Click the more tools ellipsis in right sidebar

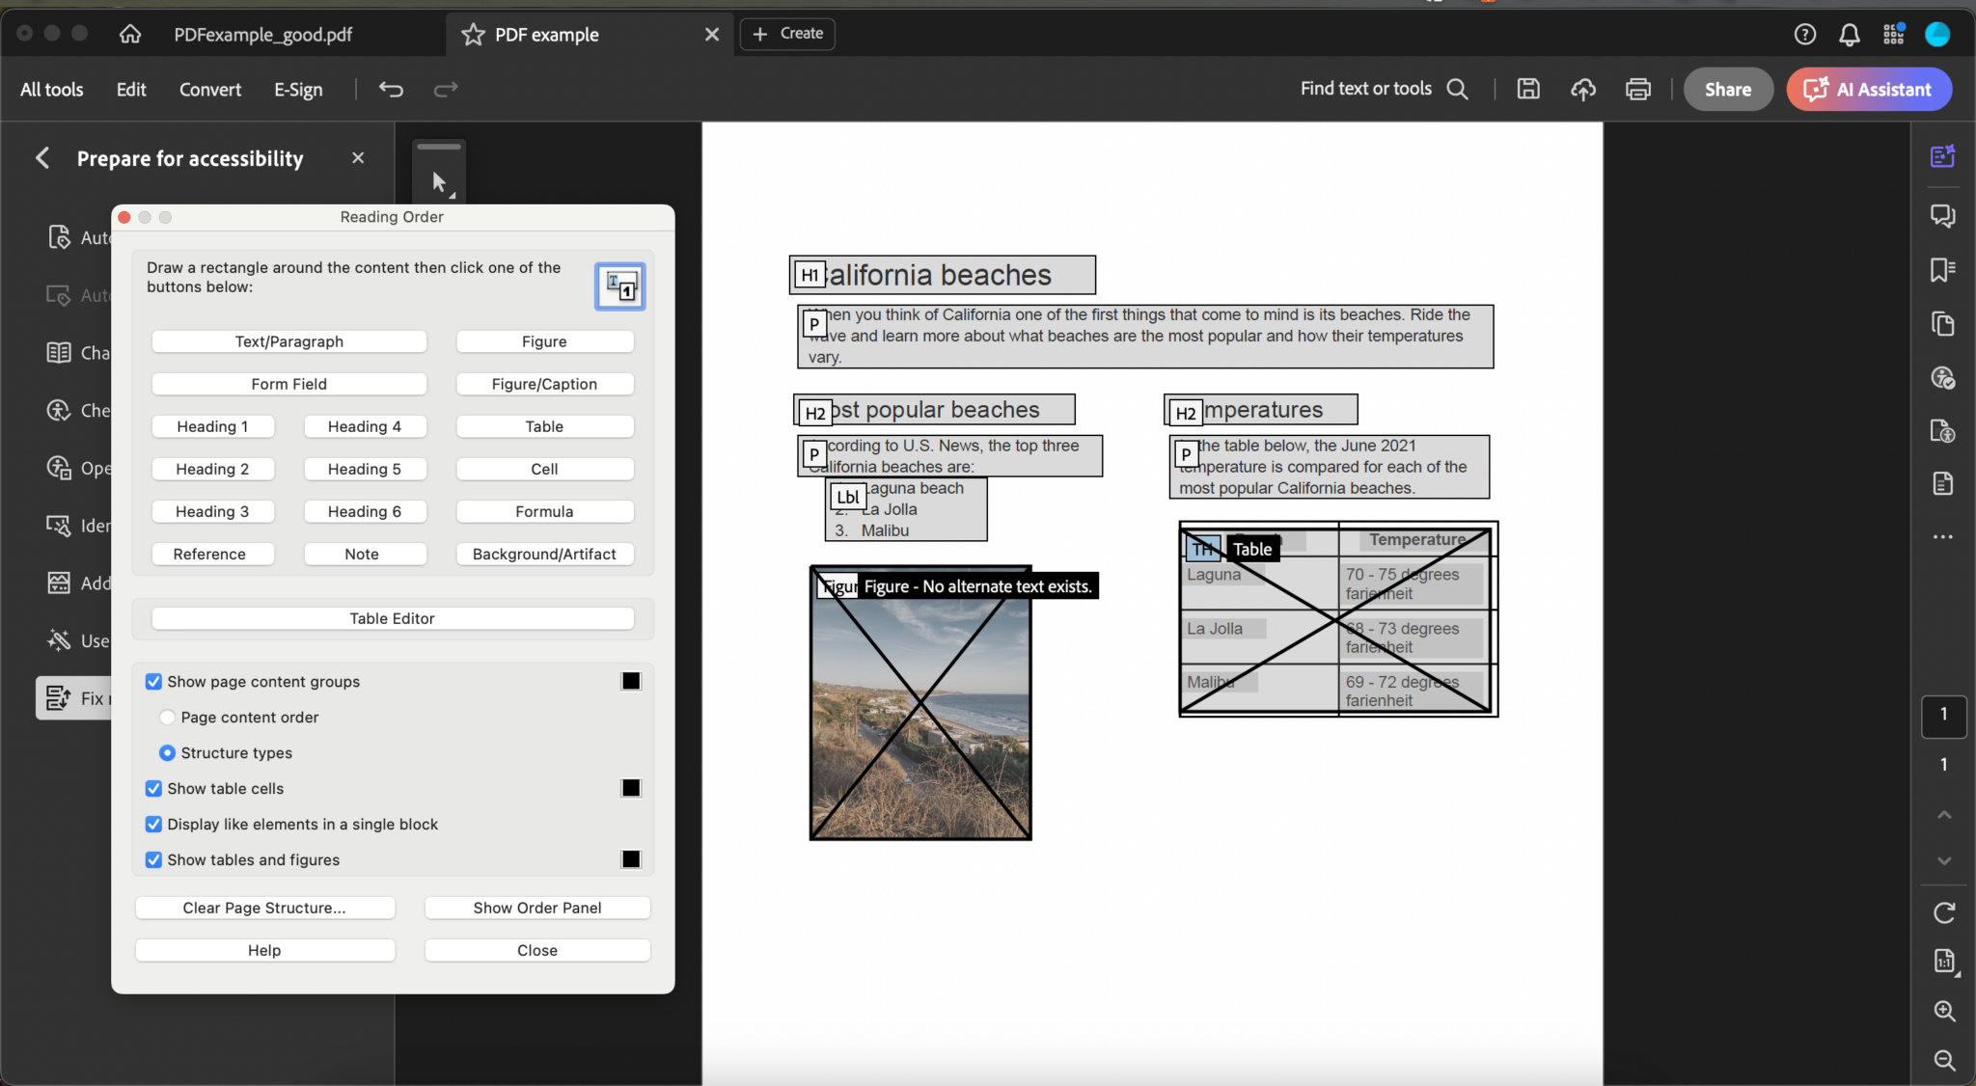click(1942, 536)
